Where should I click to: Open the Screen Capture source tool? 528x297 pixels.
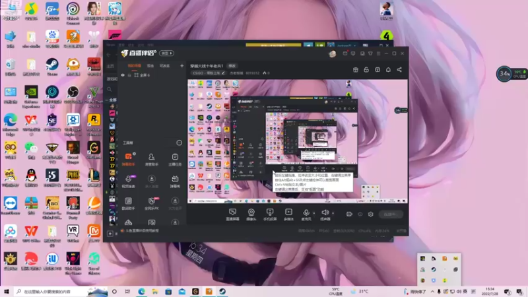click(232, 214)
